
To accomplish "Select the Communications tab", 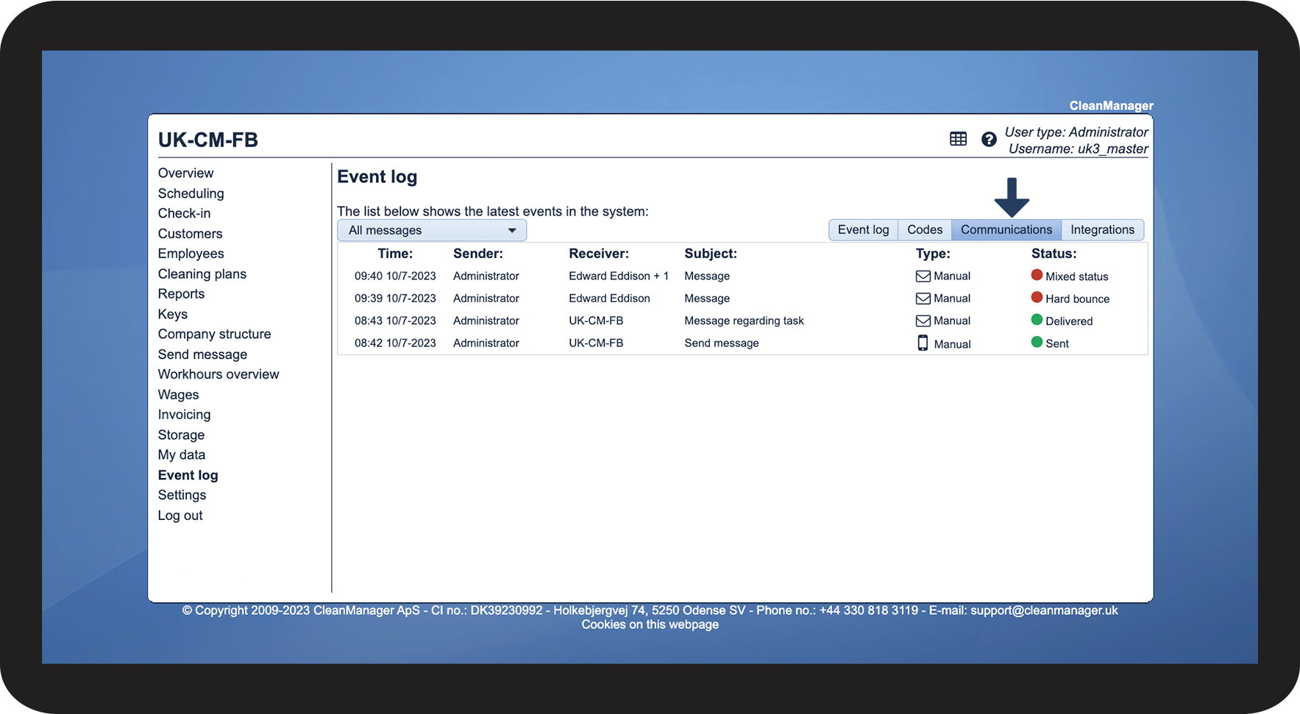I will pyautogui.click(x=1006, y=229).
